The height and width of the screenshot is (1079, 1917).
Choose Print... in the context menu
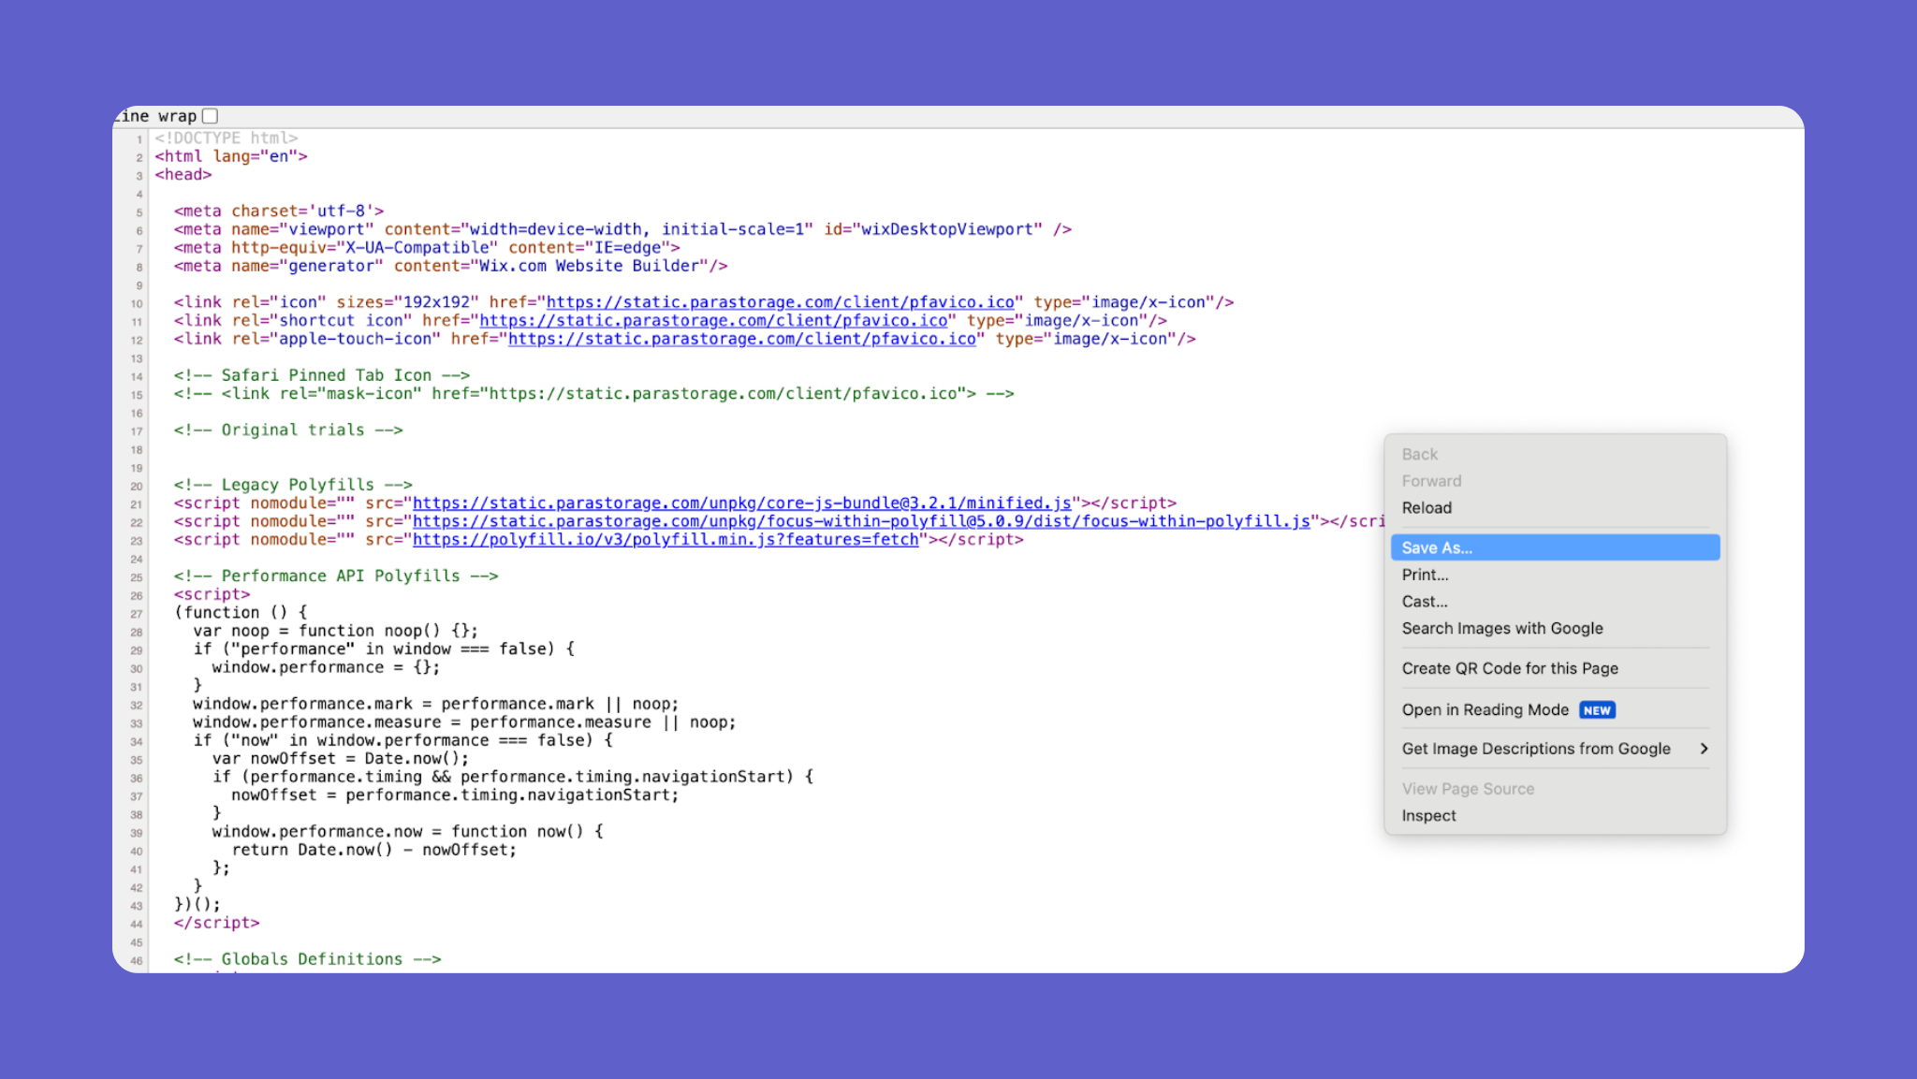[1555, 575]
